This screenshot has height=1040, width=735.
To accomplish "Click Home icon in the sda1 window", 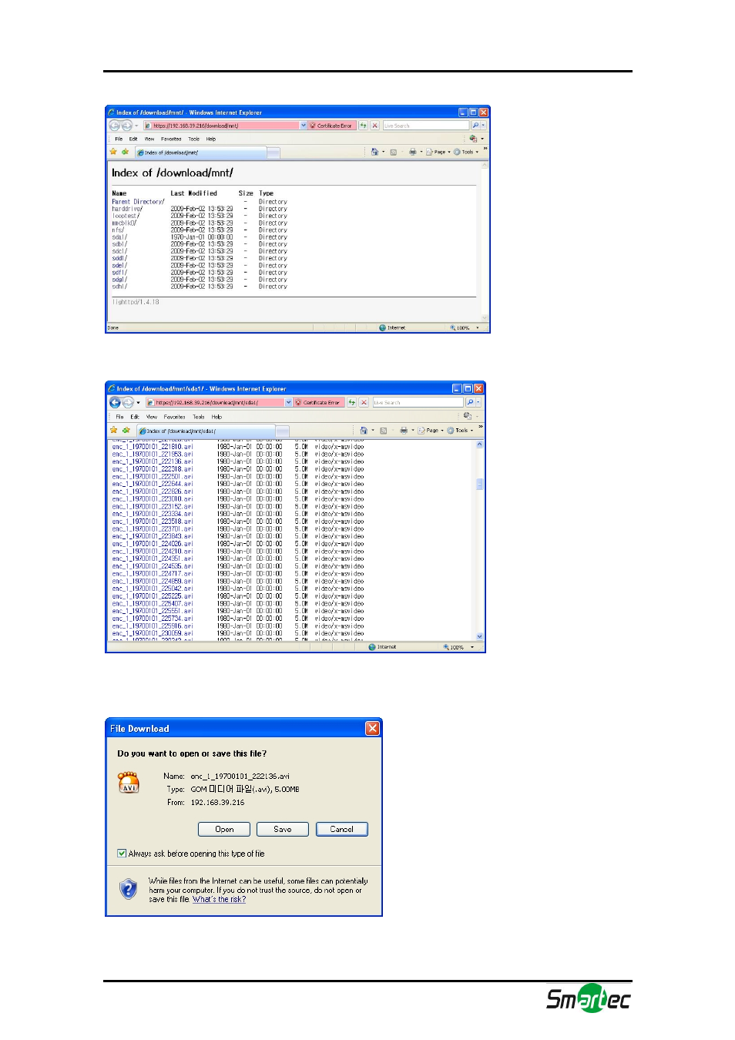I will pyautogui.click(x=364, y=431).
